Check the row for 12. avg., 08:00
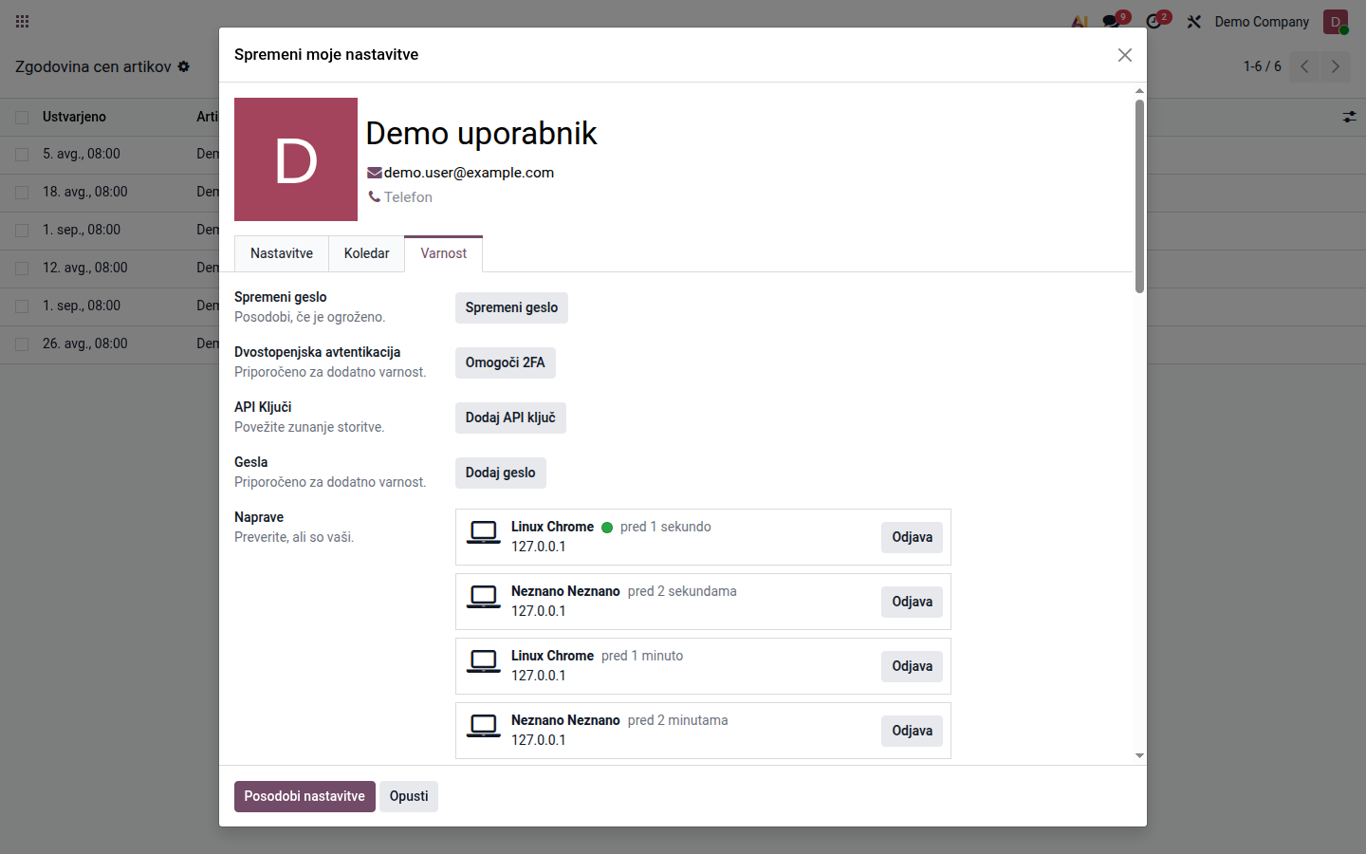 tap(22, 269)
